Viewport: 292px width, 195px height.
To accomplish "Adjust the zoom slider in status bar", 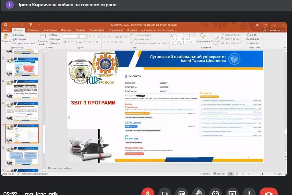I will (x=262, y=174).
